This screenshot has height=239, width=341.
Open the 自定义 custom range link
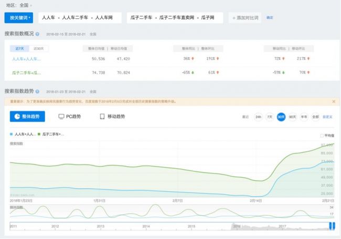tap(327, 117)
